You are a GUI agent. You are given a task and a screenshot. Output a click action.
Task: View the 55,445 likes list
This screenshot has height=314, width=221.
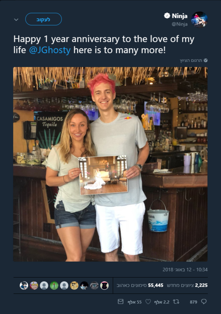[x=140, y=285]
